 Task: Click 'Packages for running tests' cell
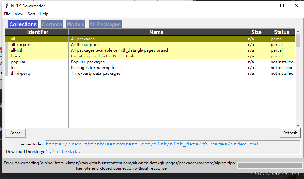[x=96, y=68]
